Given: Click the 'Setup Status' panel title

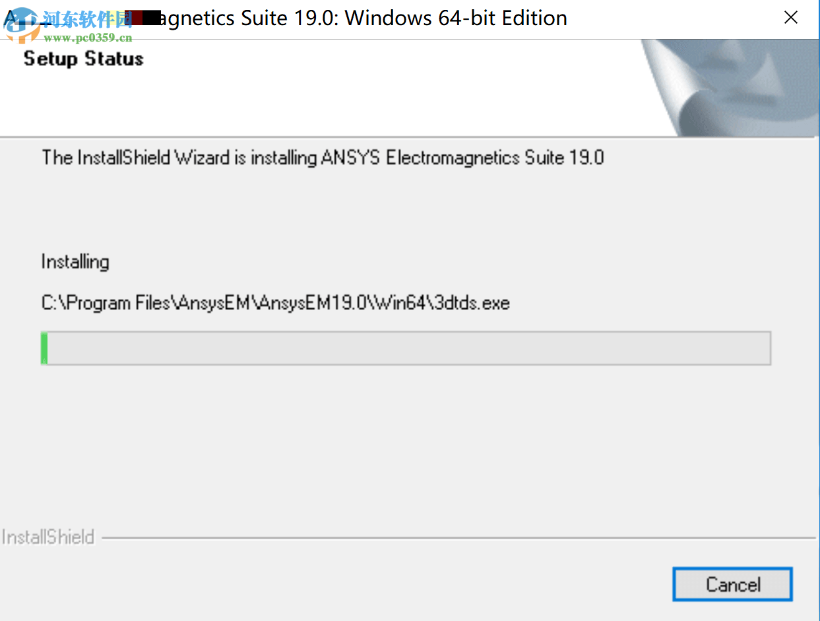Looking at the screenshot, I should (x=83, y=59).
